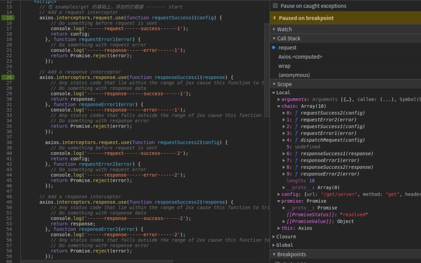Expand the config object in Local scope
The width and height of the screenshot is (421, 263).
(279, 194)
